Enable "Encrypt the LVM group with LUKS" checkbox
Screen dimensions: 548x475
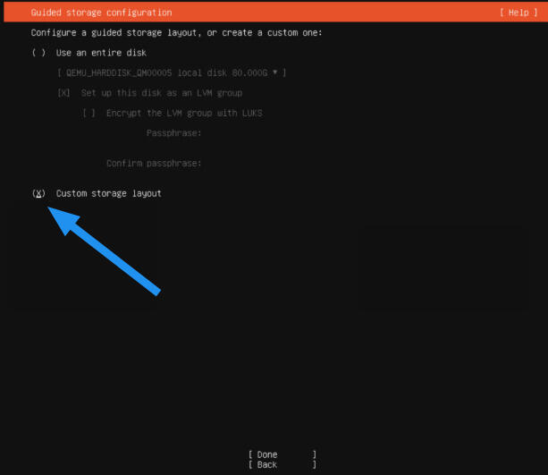pyautogui.click(x=89, y=114)
